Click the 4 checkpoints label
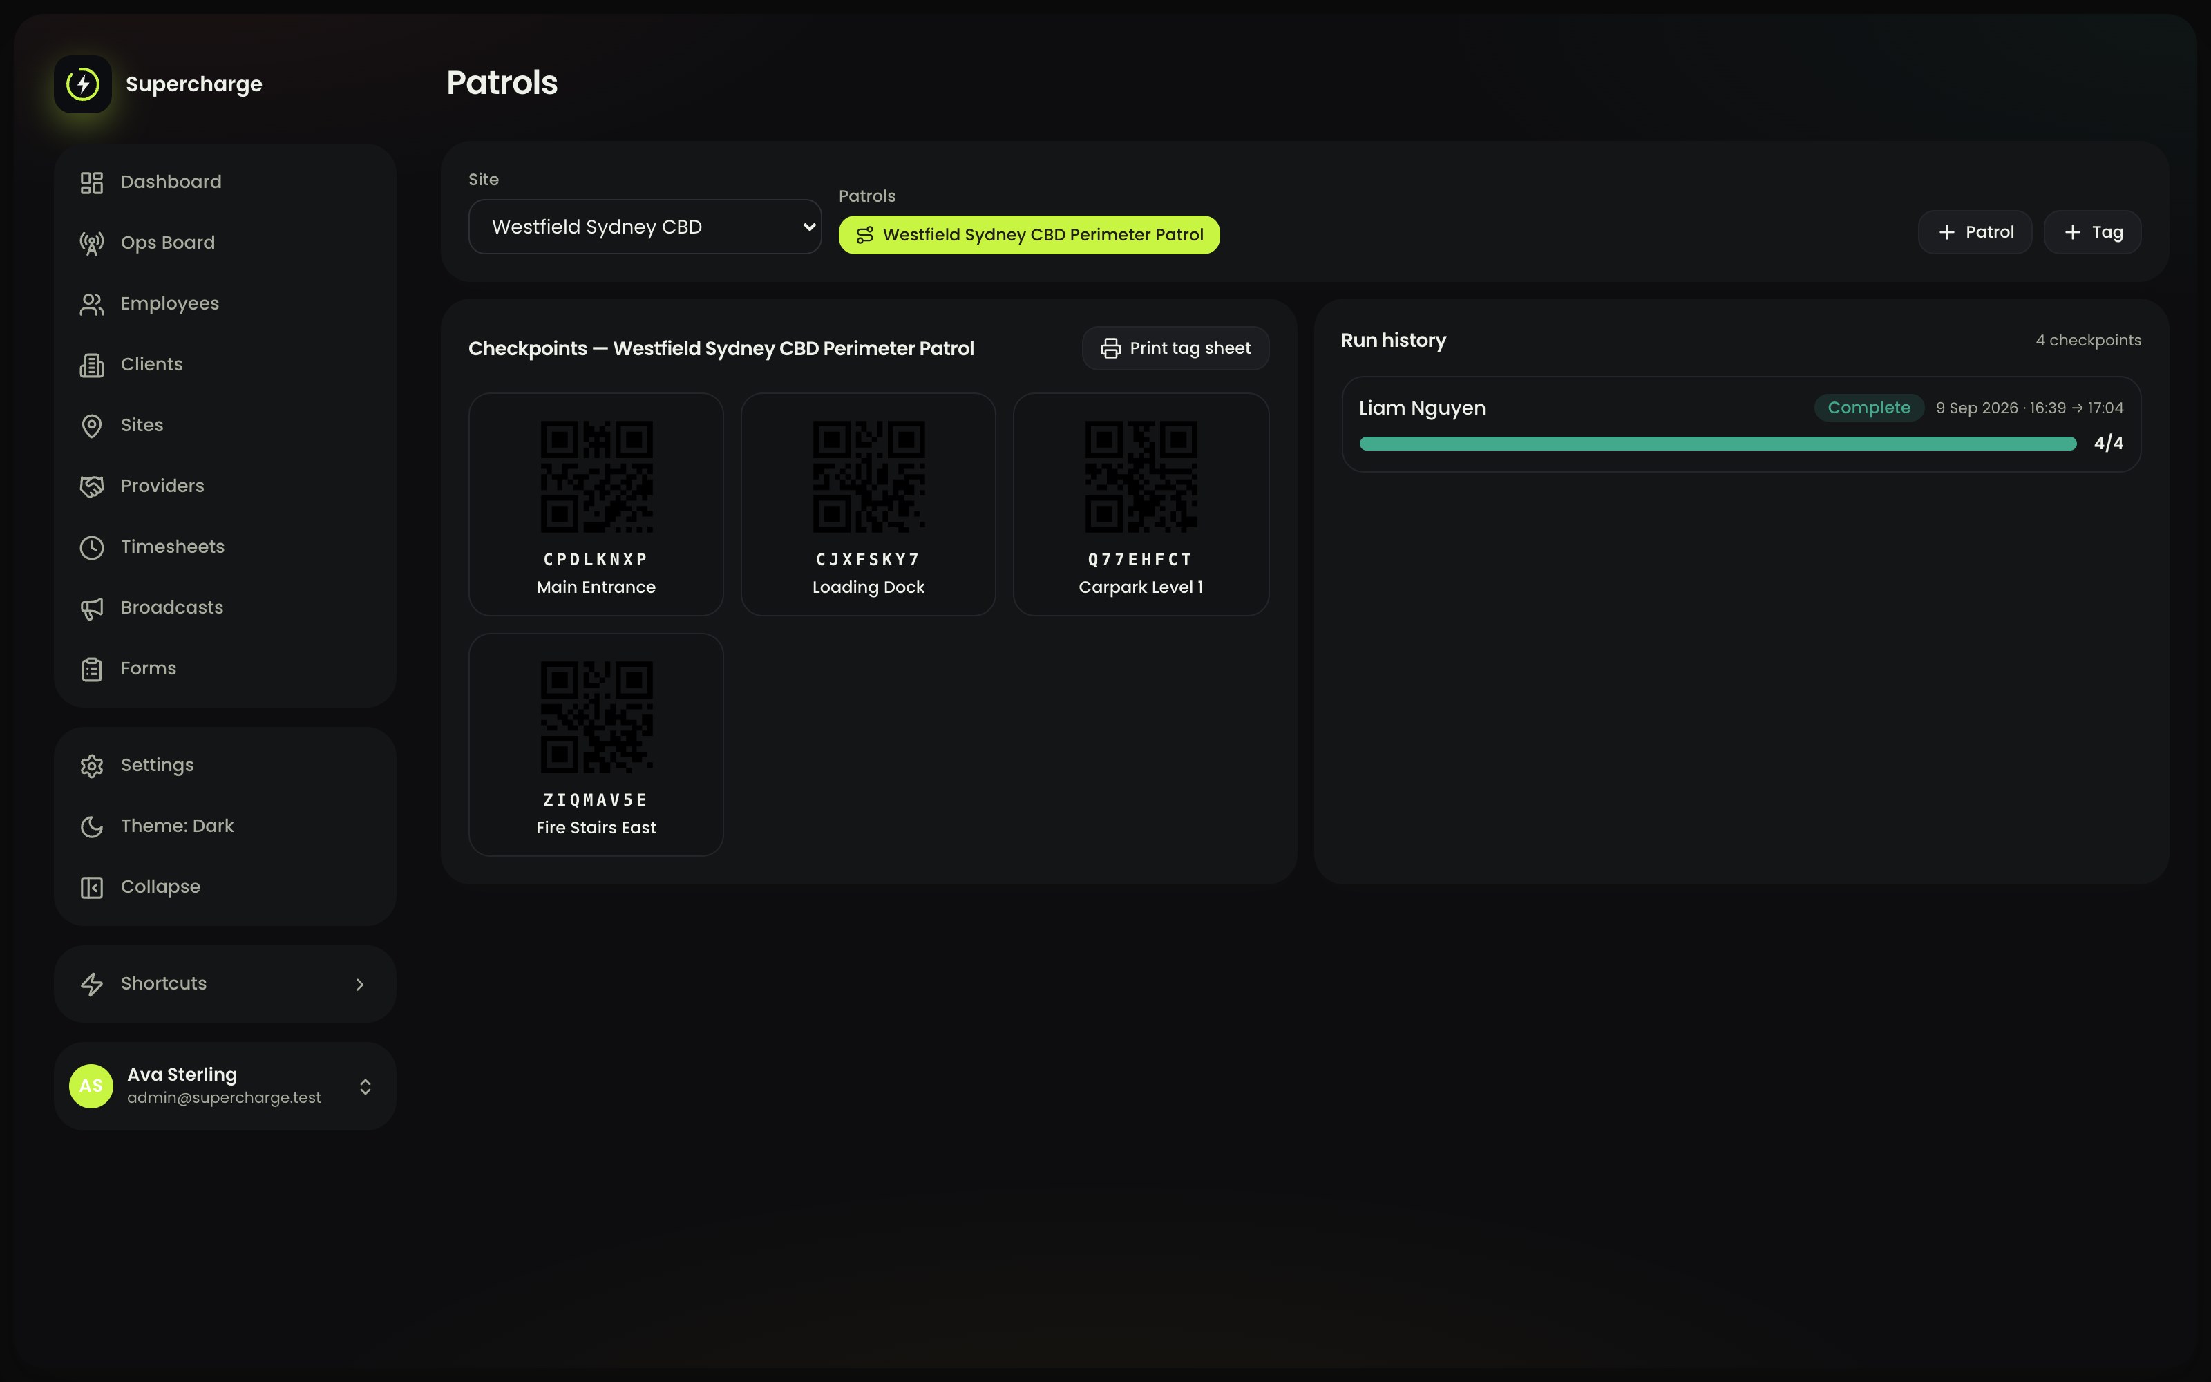2211x1382 pixels. pyautogui.click(x=2087, y=340)
